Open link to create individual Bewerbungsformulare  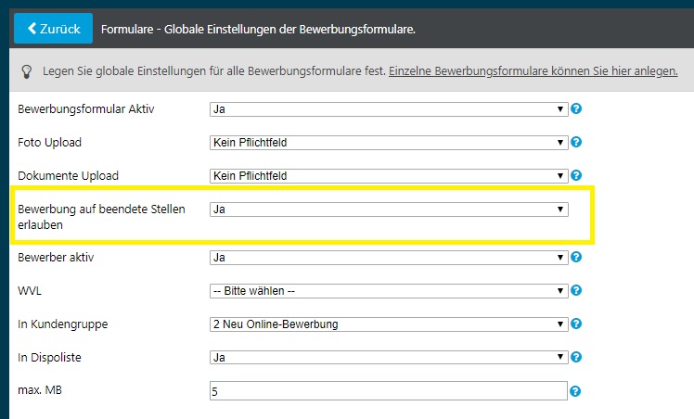point(533,71)
